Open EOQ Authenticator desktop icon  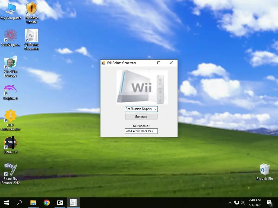[x=11, y=120]
